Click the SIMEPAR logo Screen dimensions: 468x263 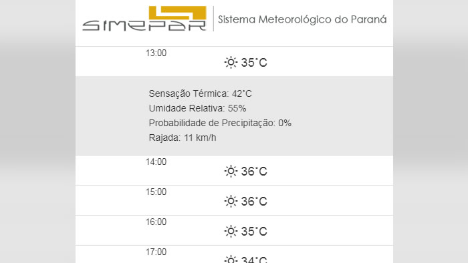(x=144, y=19)
